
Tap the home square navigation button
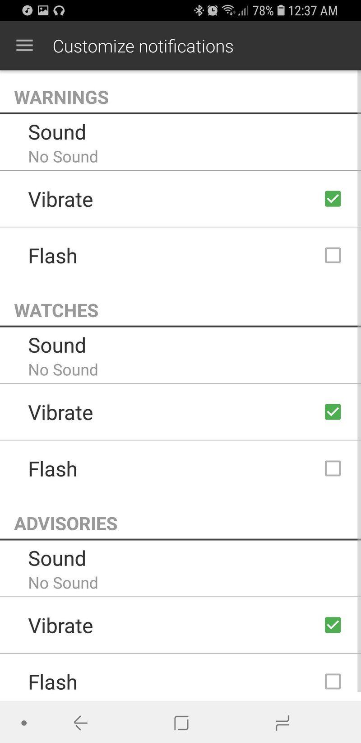click(x=181, y=723)
